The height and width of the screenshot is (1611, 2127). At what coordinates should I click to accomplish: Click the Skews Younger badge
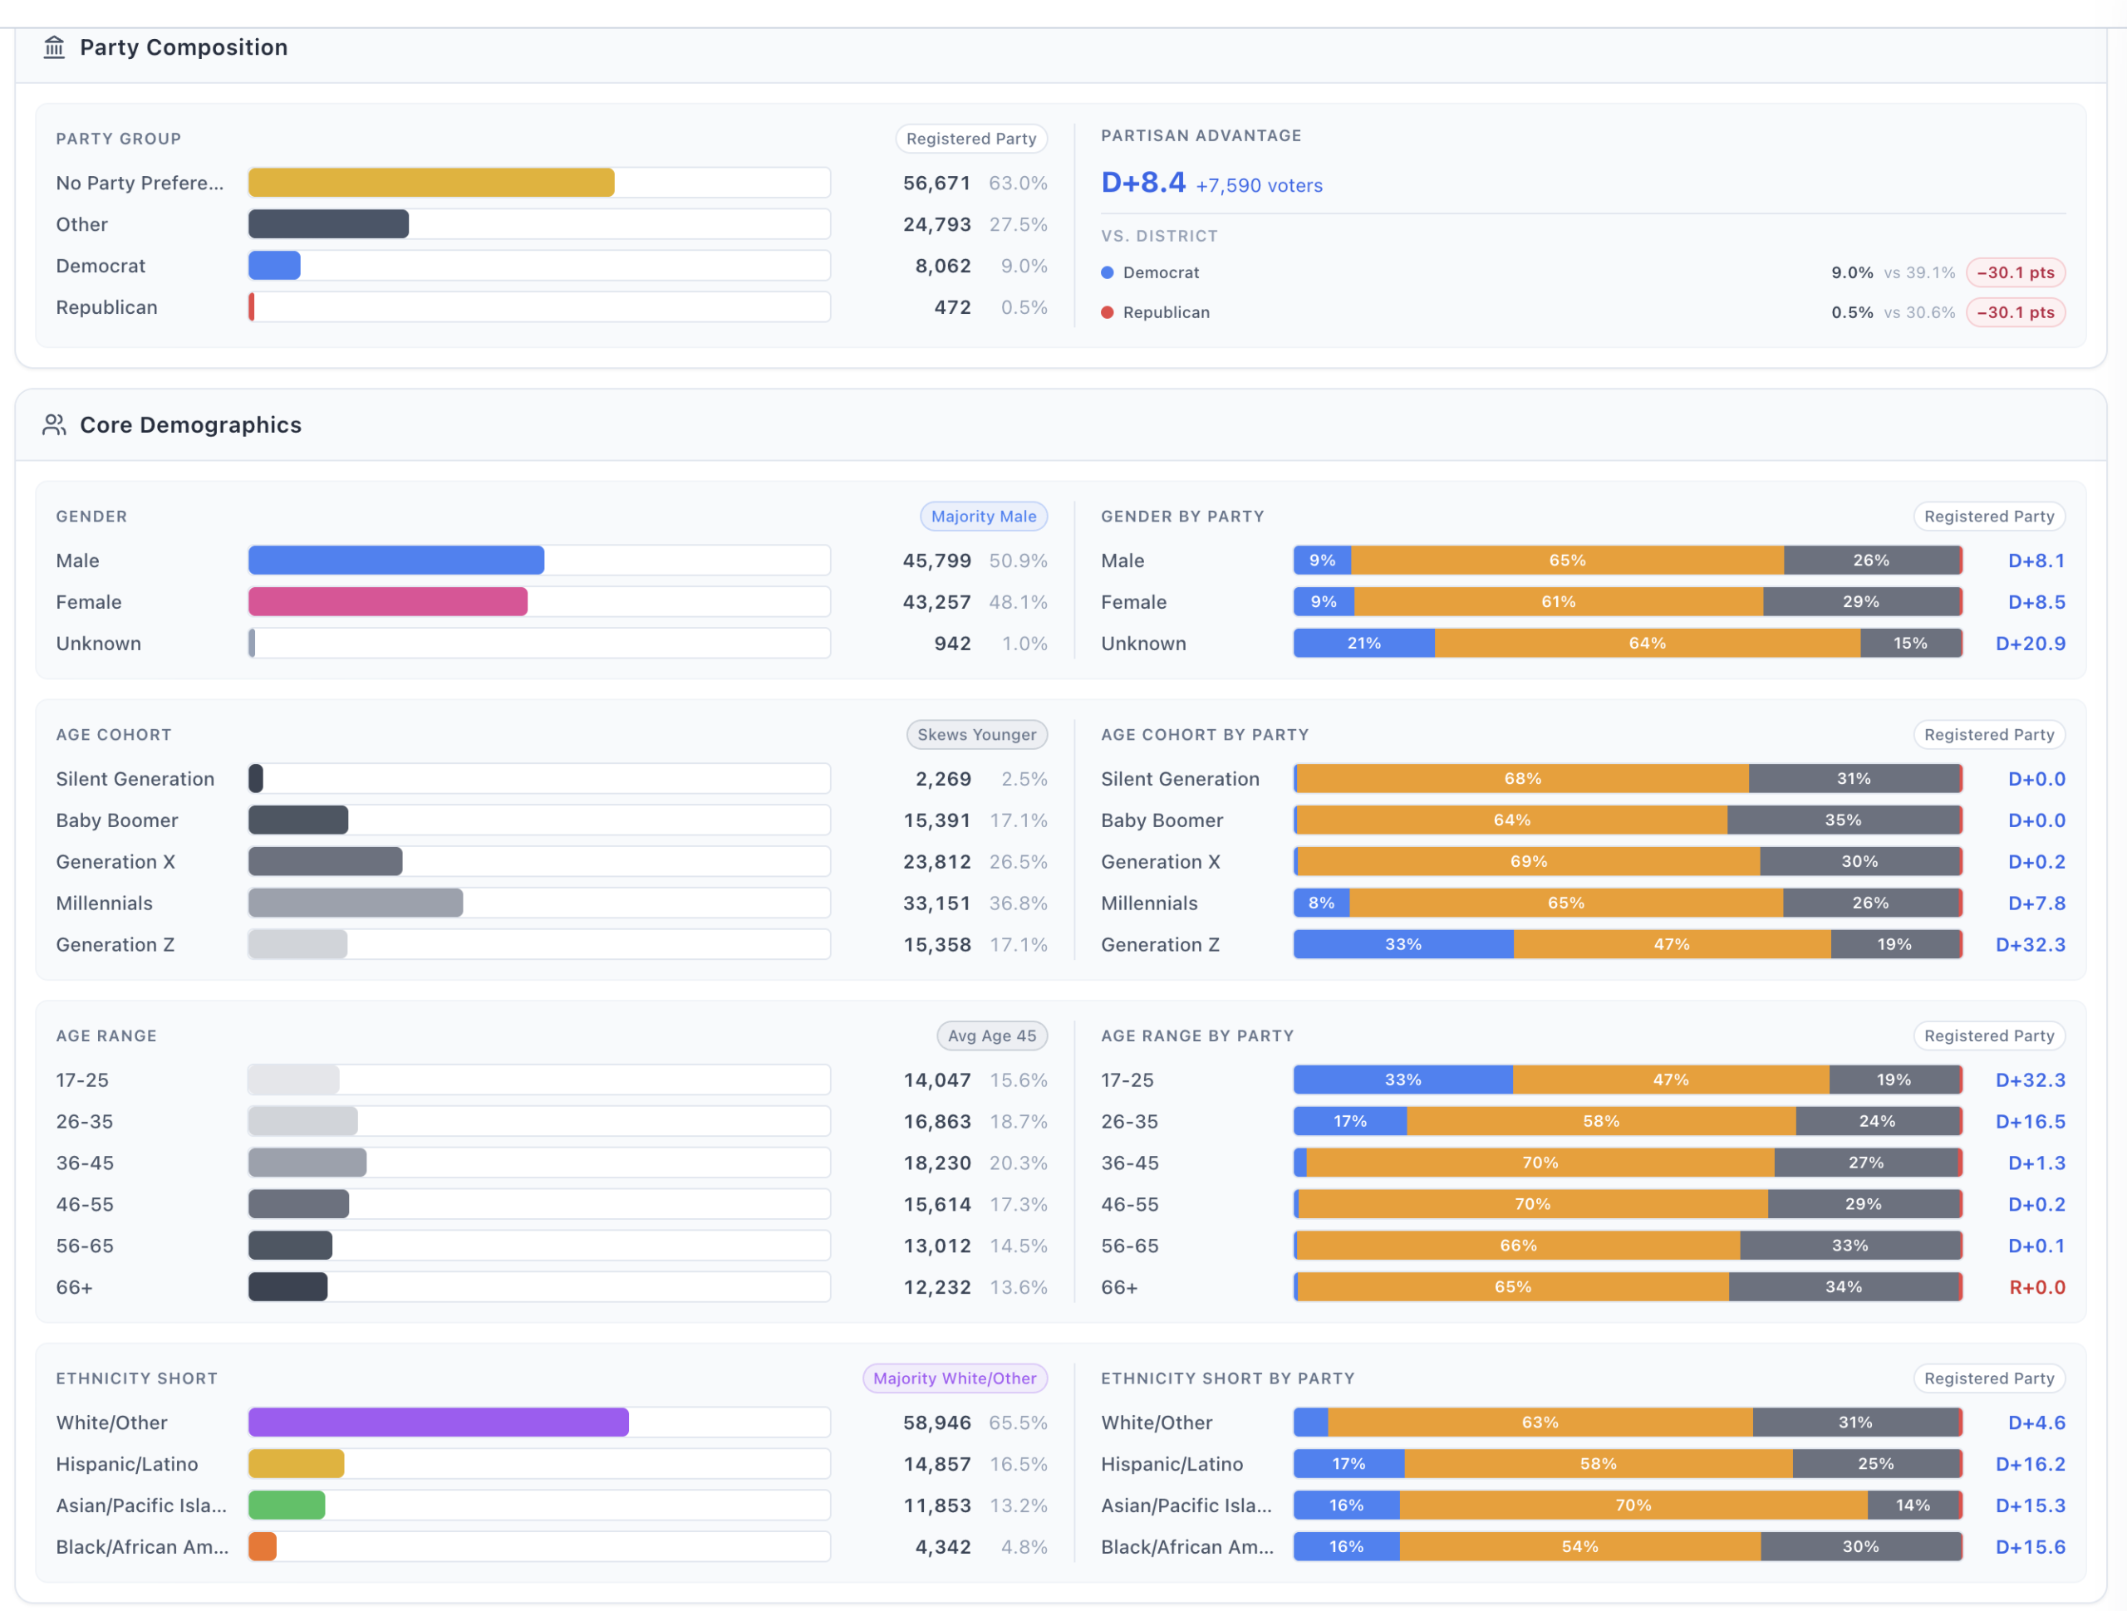(977, 734)
